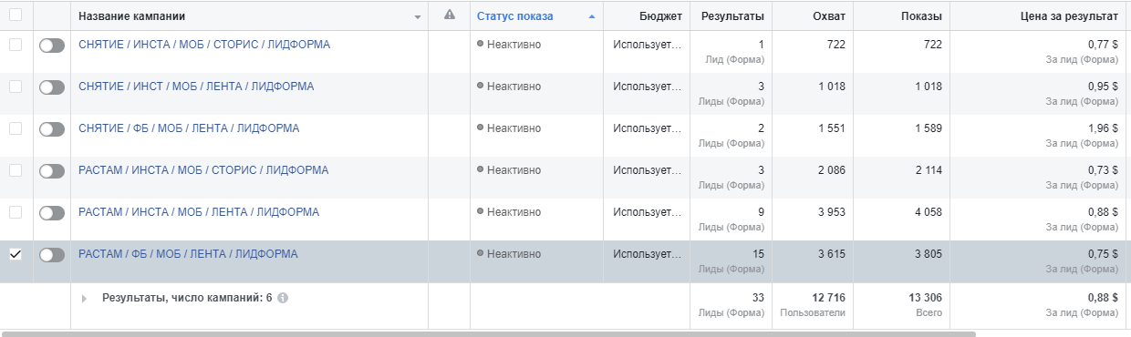Toggle on campaign РАСТАМ / ИНСТА / МОБ / СТОРИС
This screenshot has width=1131, height=337.
point(52,171)
